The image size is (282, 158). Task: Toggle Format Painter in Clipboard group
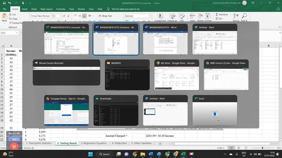coord(16,23)
